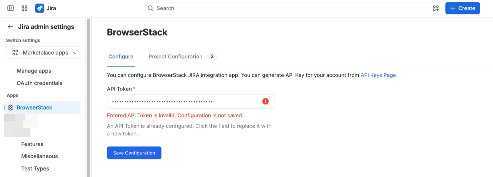Click the BrowserStack hexagon app icon
The image size is (493, 177).
[10, 107]
